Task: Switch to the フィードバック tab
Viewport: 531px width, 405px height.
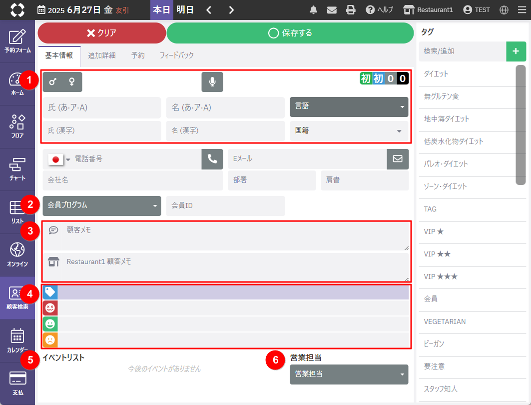Action: click(x=176, y=55)
